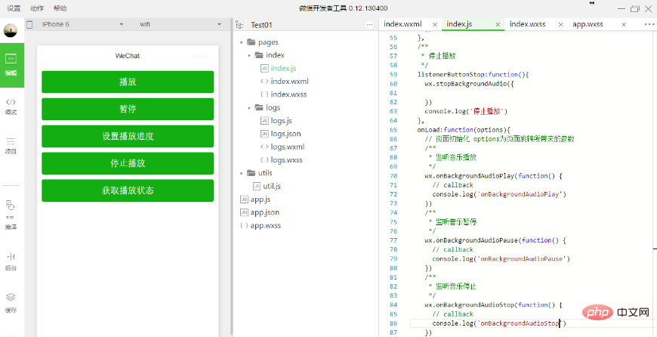Viewport: 657px width, 337px height.
Task: Click the simulator WeChat capsule dots
Action: (x=200, y=56)
